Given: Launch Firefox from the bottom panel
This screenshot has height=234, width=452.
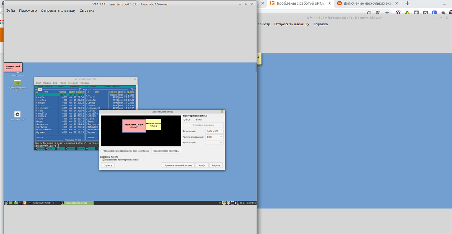Looking at the screenshot, I should coord(24,203).
